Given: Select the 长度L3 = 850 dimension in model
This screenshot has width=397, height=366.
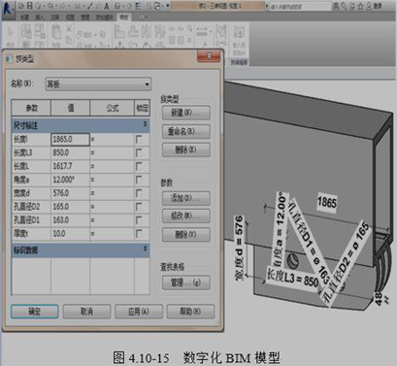Looking at the screenshot, I should (292, 279).
